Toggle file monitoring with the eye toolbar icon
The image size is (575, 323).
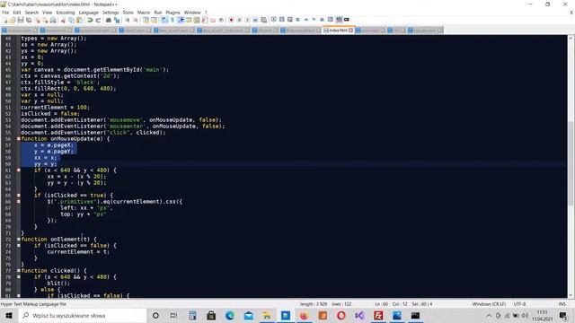[221, 20]
